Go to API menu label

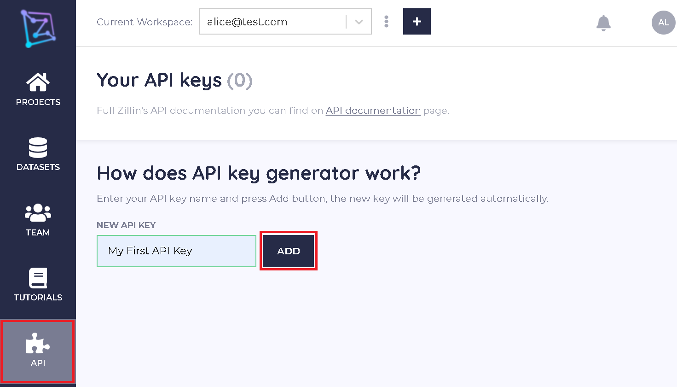[x=38, y=363]
